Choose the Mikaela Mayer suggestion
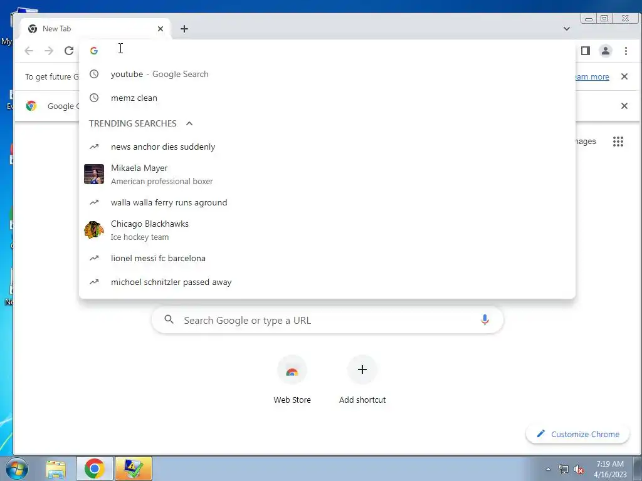 tap(327, 175)
